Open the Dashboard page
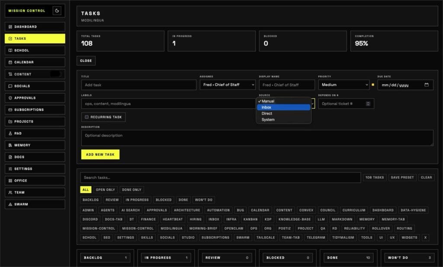Viewport: 443px width, 267px height. pos(35,27)
